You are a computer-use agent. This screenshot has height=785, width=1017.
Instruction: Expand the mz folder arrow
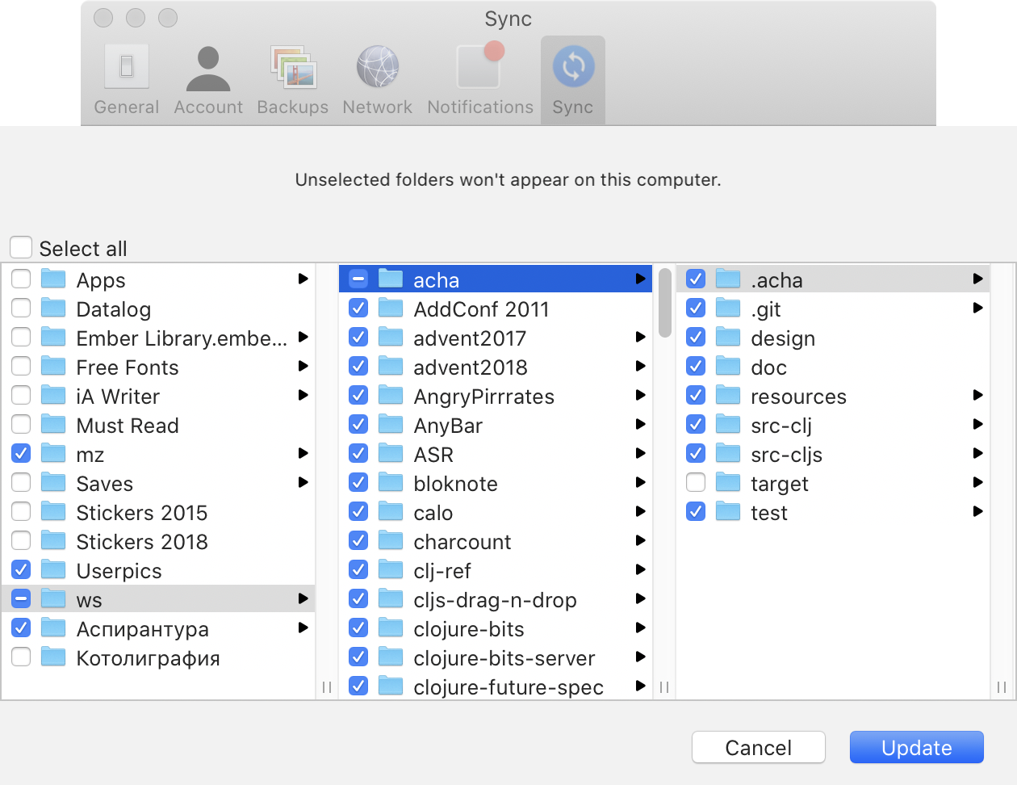click(x=303, y=454)
